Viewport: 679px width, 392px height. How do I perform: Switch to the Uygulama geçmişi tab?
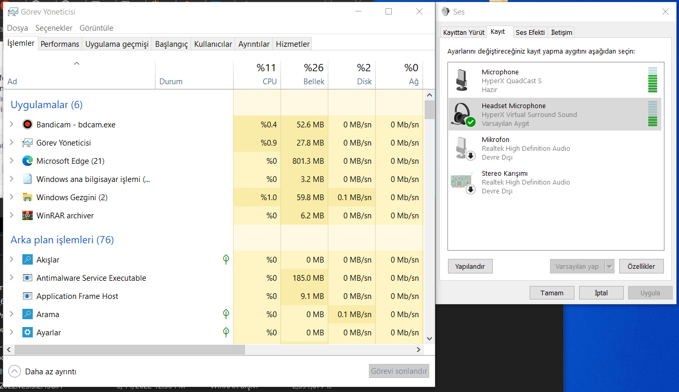(117, 44)
